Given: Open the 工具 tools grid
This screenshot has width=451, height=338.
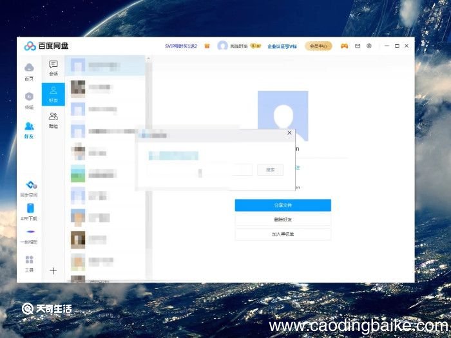Looking at the screenshot, I should point(29,263).
